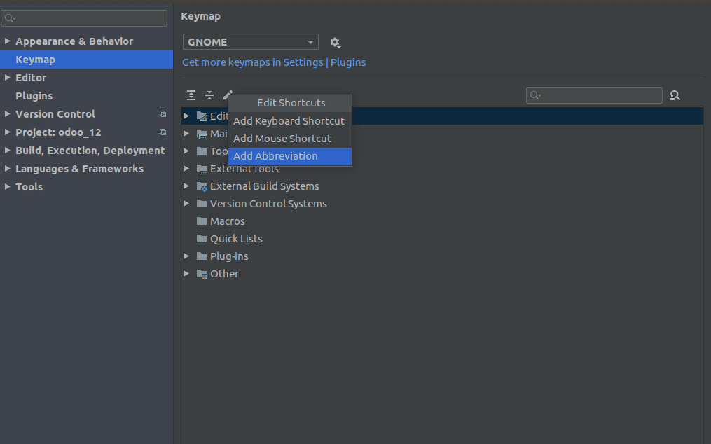Focus the settings search field

(84, 18)
